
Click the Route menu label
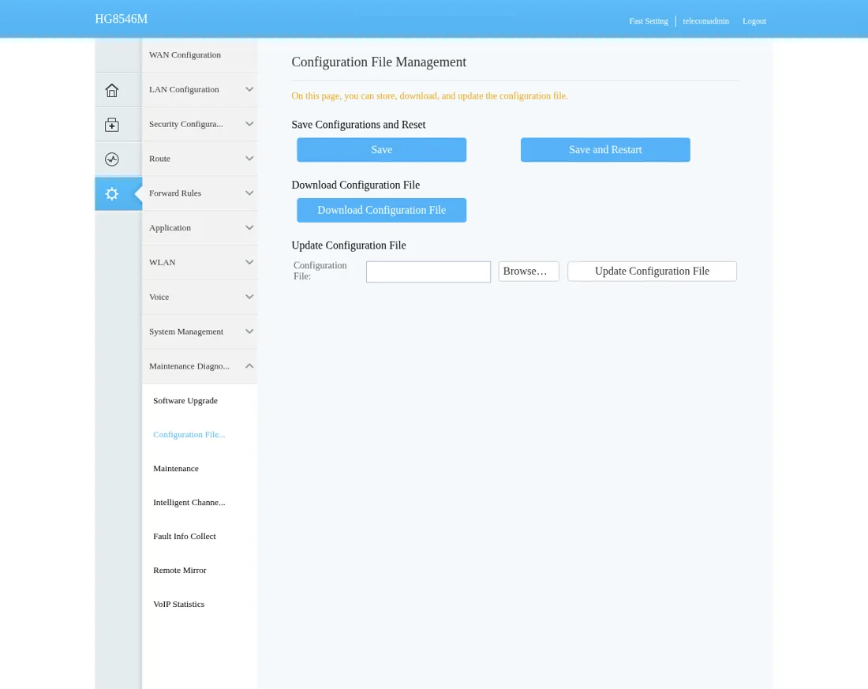(159, 159)
